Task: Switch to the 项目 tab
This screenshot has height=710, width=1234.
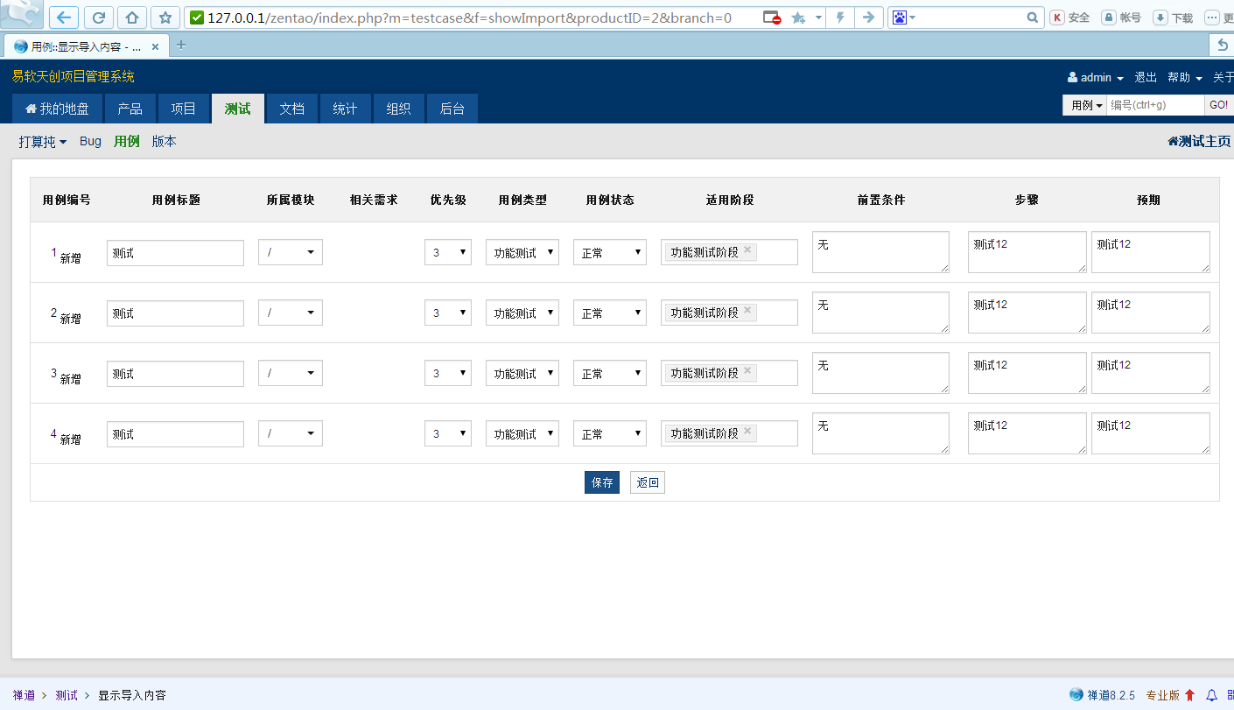Action: pos(183,109)
